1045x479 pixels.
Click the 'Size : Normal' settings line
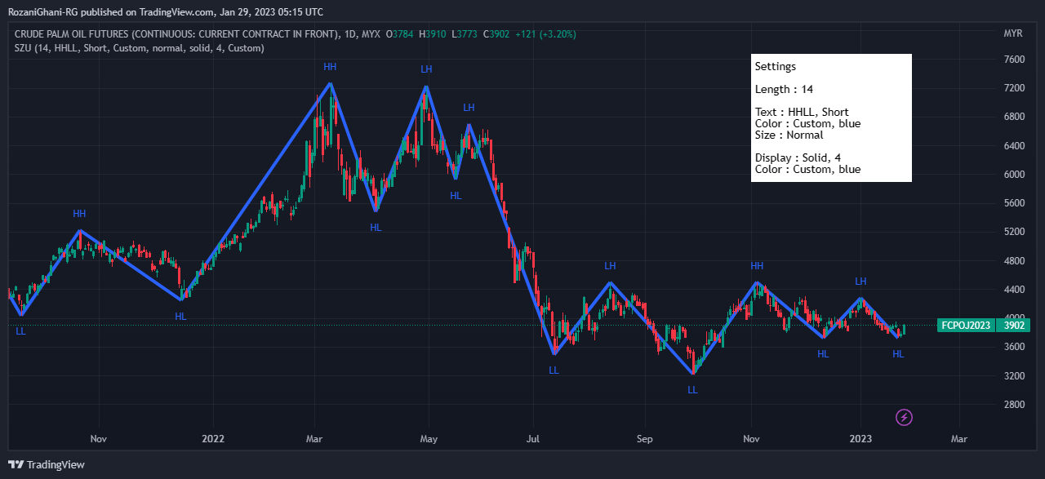click(789, 135)
